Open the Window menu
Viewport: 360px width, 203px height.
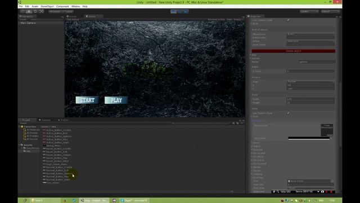[75, 6]
